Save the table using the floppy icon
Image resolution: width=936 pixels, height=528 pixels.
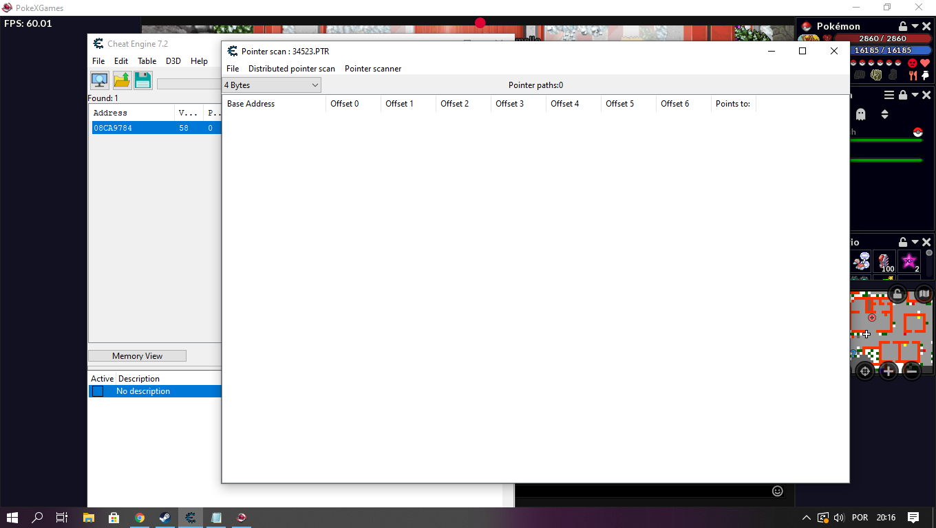click(x=143, y=80)
